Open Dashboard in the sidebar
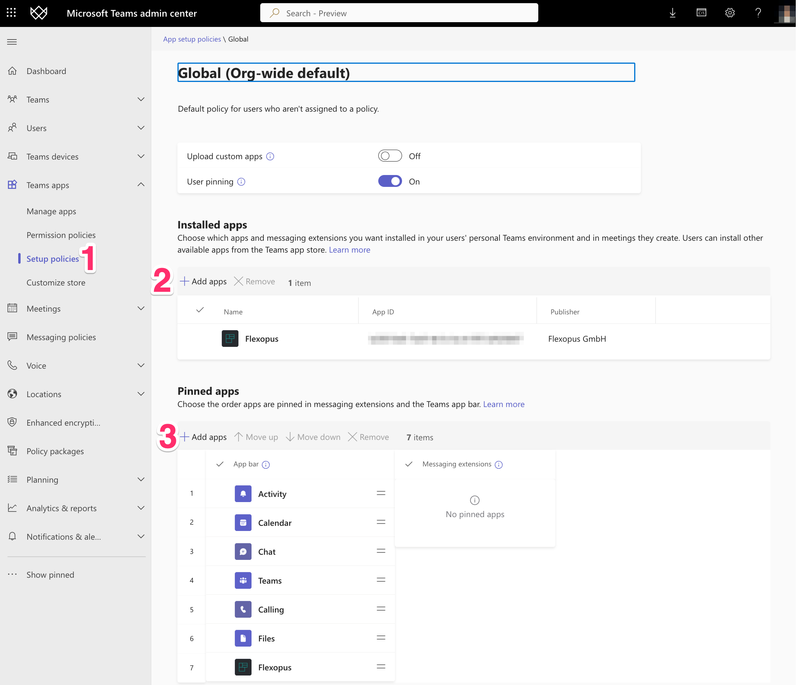The height and width of the screenshot is (685, 812). pyautogui.click(x=46, y=71)
